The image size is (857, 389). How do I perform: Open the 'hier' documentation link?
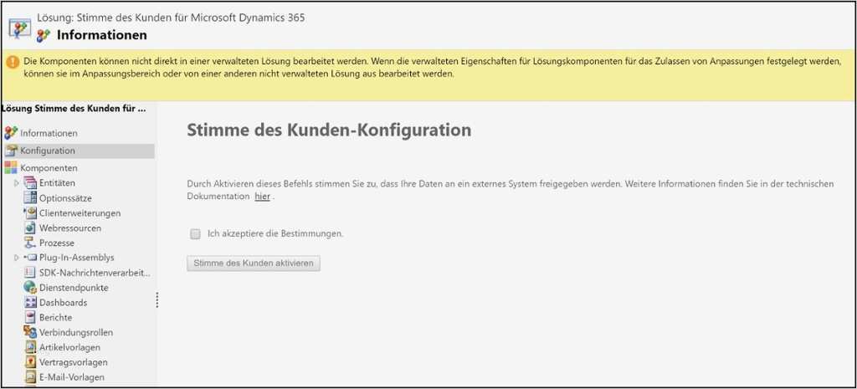(x=262, y=196)
